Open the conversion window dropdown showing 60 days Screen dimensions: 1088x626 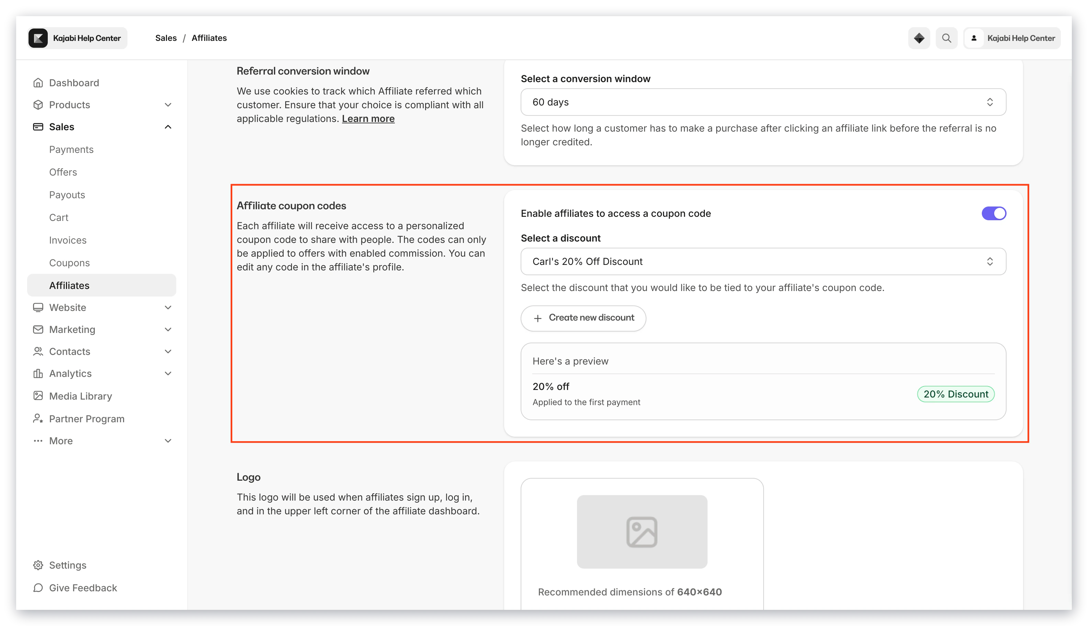click(763, 102)
